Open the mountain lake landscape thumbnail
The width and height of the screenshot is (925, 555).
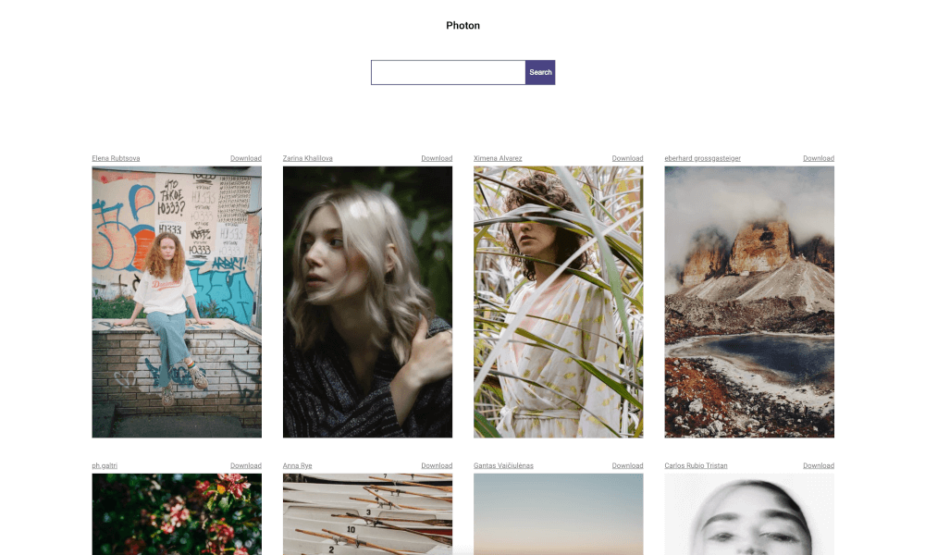click(x=749, y=302)
